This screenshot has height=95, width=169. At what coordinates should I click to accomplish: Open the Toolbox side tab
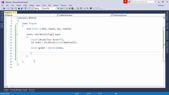click(2, 25)
